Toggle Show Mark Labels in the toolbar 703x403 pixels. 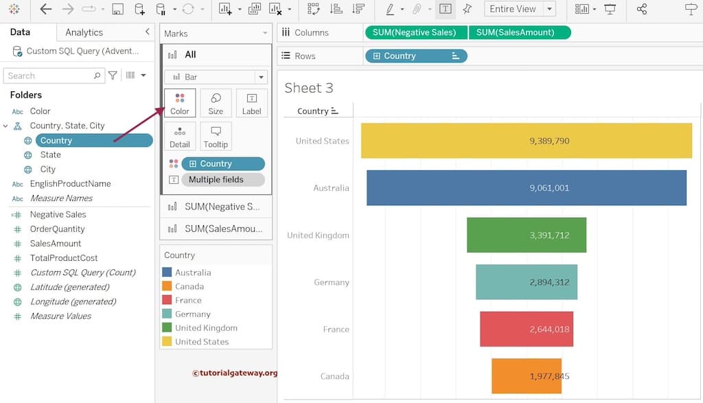point(444,9)
